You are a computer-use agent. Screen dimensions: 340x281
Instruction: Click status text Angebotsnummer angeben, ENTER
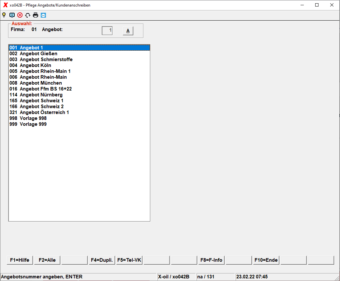click(42, 277)
